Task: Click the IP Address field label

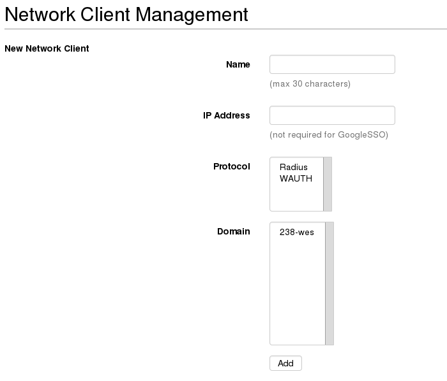Action: (226, 115)
